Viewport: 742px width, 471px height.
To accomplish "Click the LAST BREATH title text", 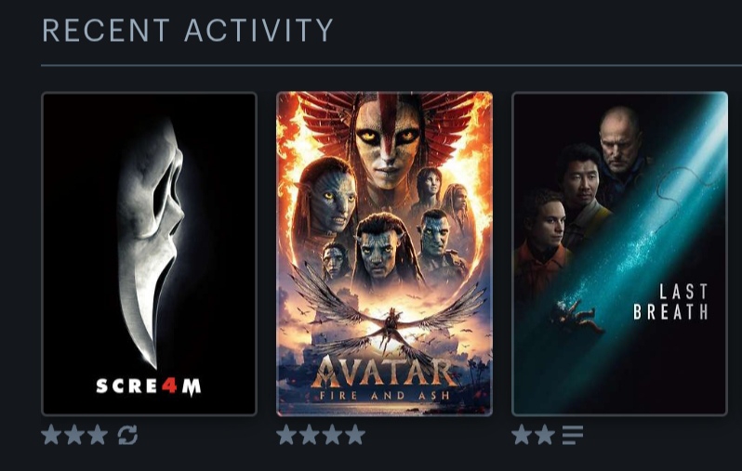I will [x=670, y=302].
